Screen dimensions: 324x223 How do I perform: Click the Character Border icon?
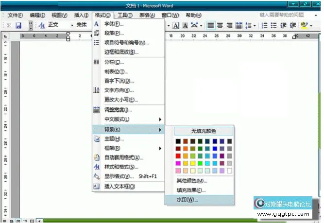[x=176, y=25]
